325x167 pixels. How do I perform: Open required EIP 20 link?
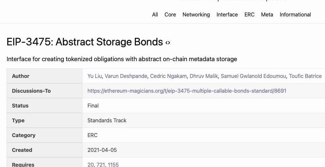pyautogui.click(x=91, y=164)
